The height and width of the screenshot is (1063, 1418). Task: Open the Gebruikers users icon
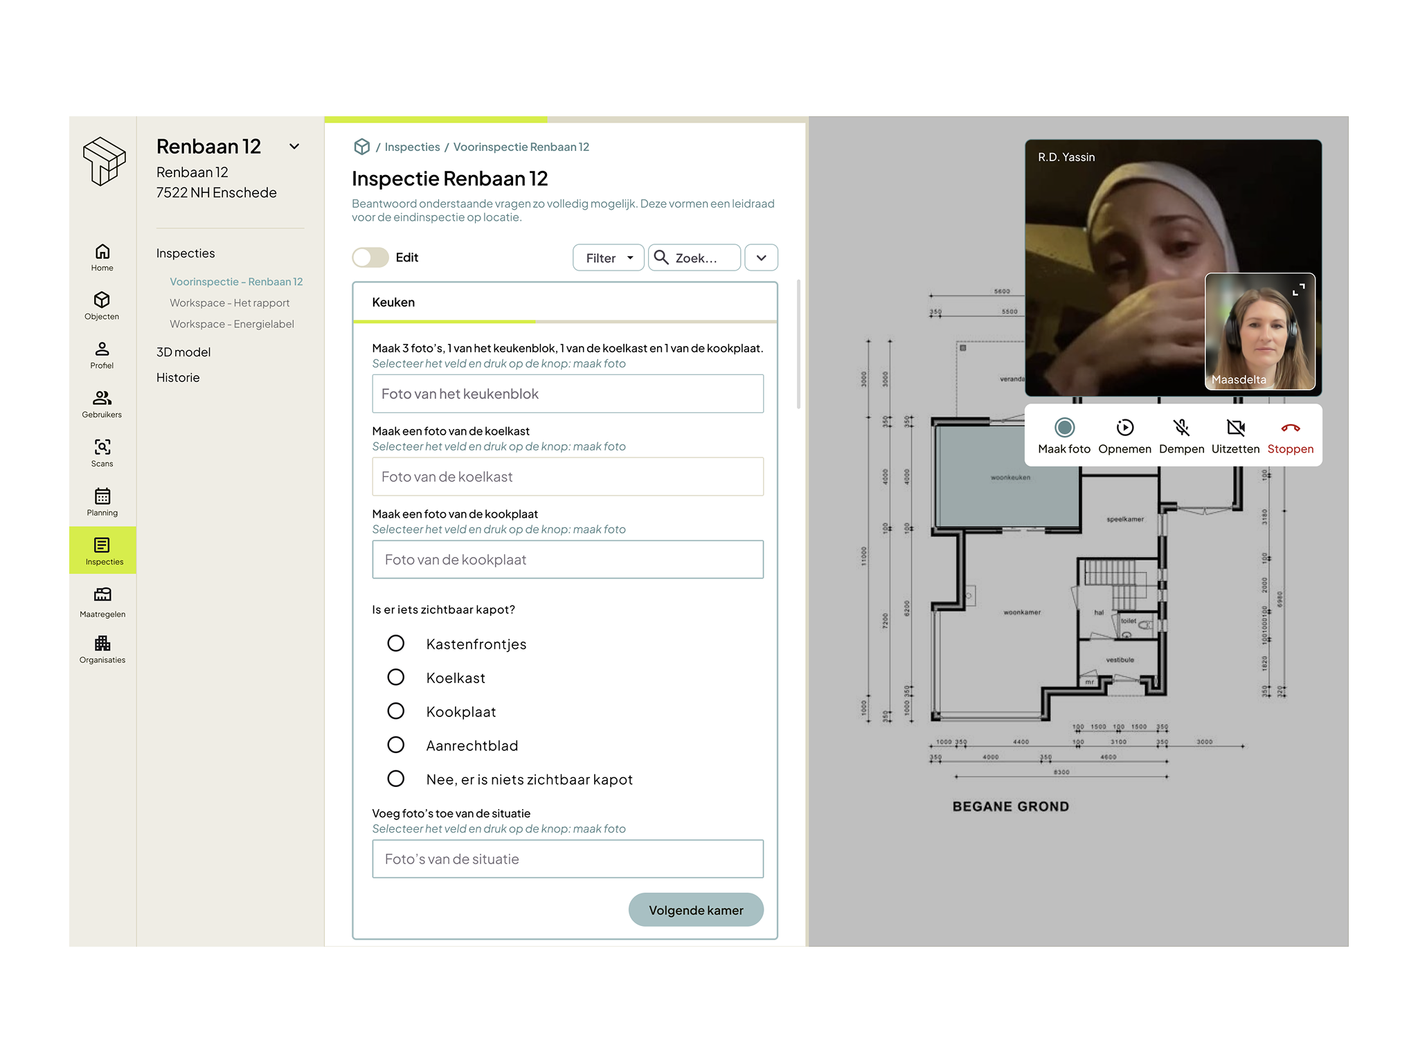tap(102, 397)
